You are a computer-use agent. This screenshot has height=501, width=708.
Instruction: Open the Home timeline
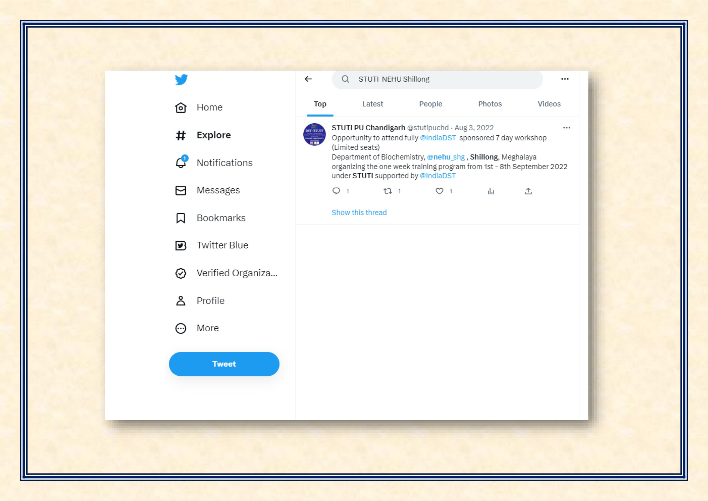(x=199, y=107)
